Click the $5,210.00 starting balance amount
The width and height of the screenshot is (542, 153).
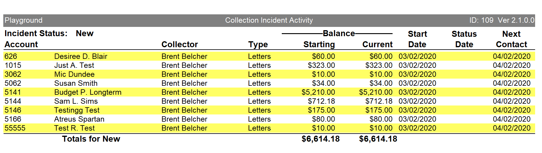pos(318,92)
